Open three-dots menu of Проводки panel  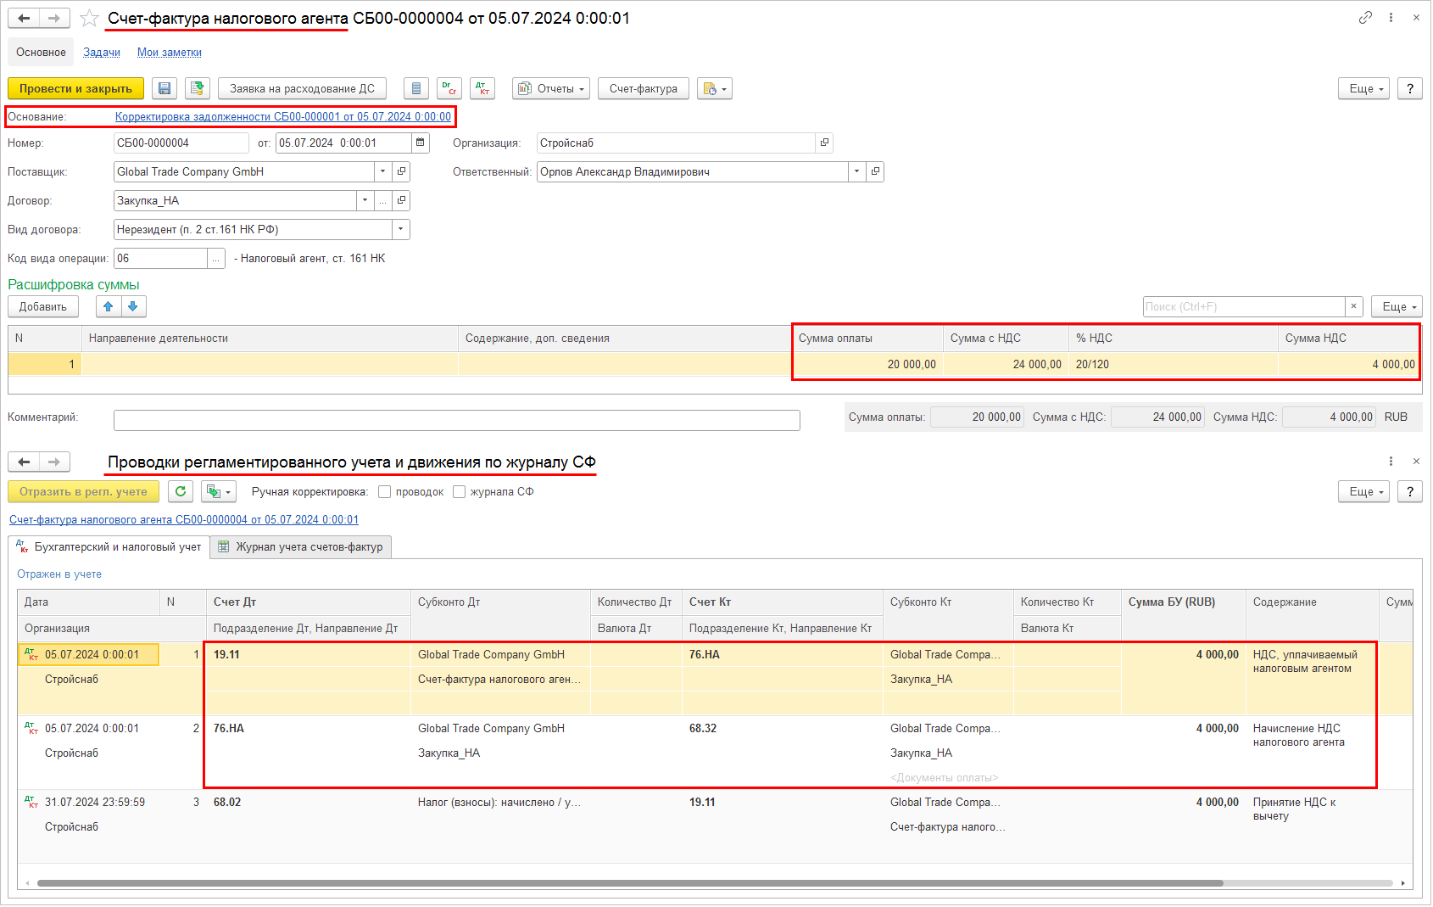tap(1391, 461)
